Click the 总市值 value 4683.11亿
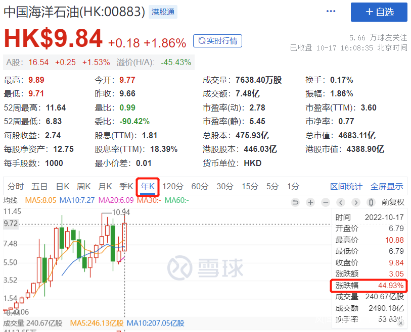Image resolution: width=411 pixels, height=332 pixels. click(357, 135)
